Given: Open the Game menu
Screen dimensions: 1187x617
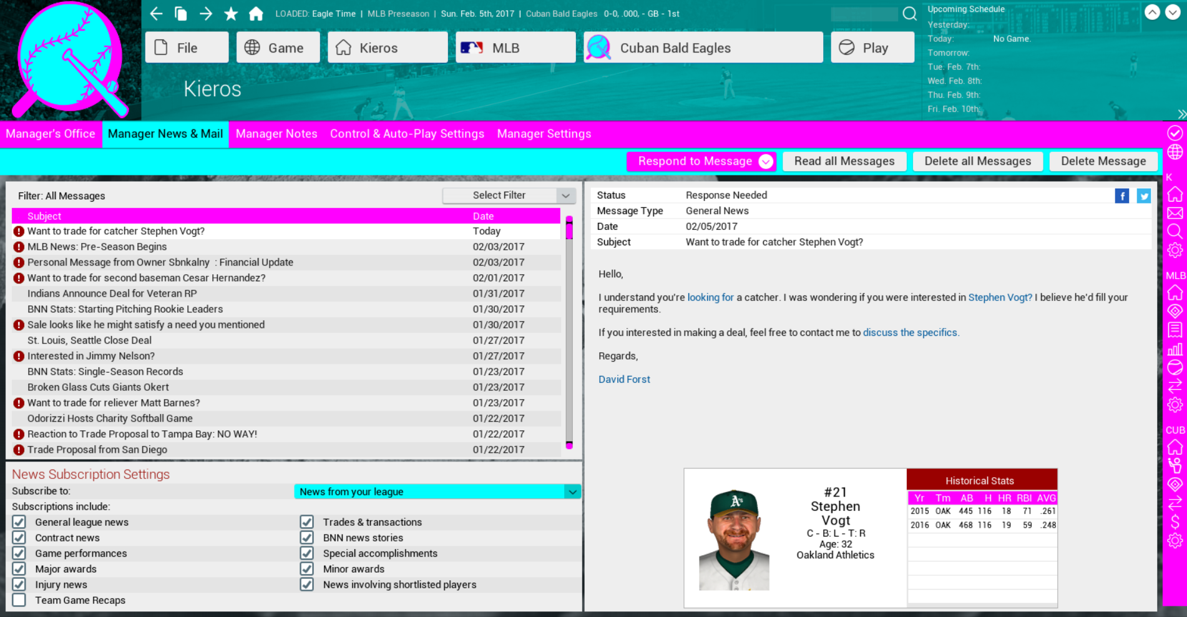Looking at the screenshot, I should pos(278,47).
